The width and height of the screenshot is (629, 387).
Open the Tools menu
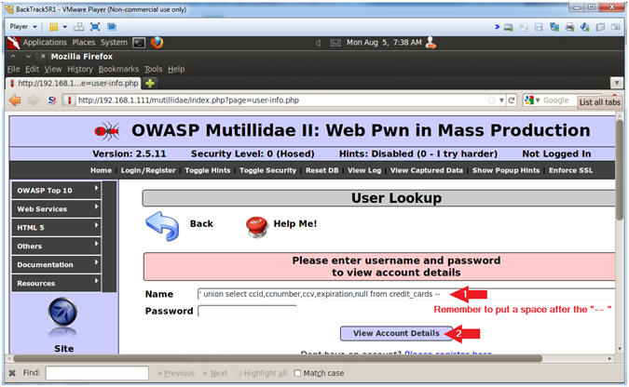coord(153,70)
